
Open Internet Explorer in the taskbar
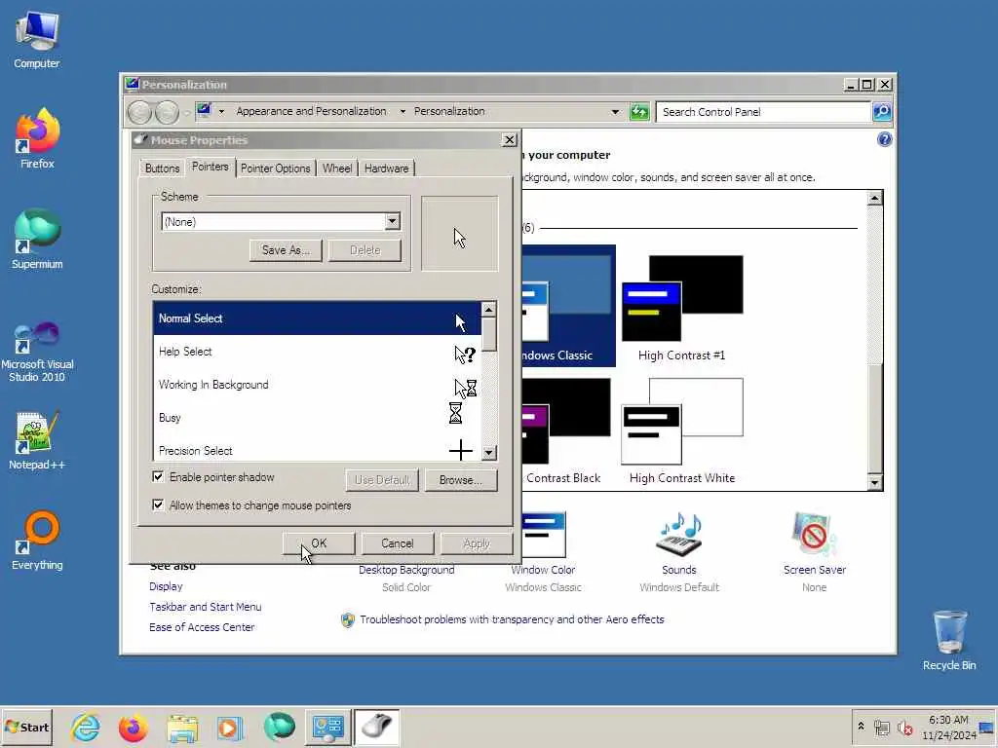coord(86,727)
